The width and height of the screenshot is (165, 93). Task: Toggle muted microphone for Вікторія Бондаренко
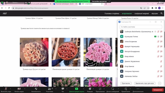pos(158,51)
